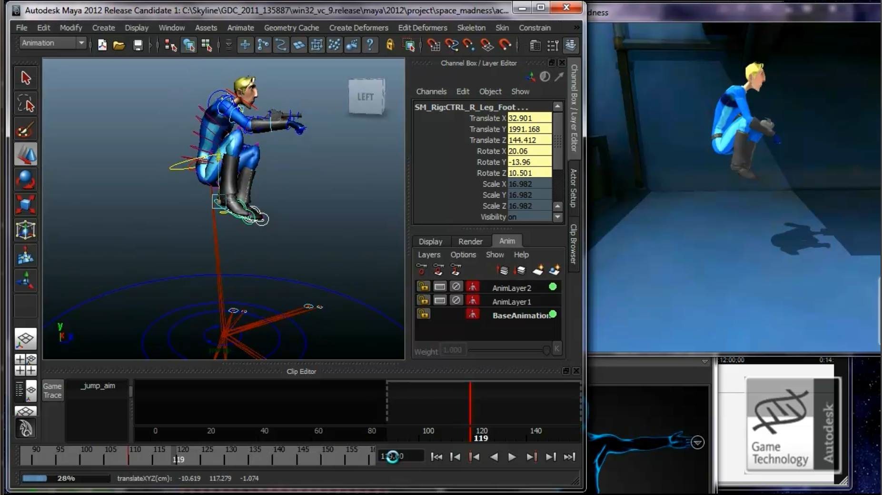Create an empty animation layer
This screenshot has height=495, width=882.
[x=538, y=270]
